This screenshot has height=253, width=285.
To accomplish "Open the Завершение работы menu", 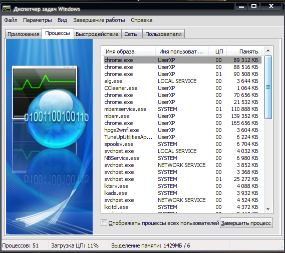I will click(99, 20).
